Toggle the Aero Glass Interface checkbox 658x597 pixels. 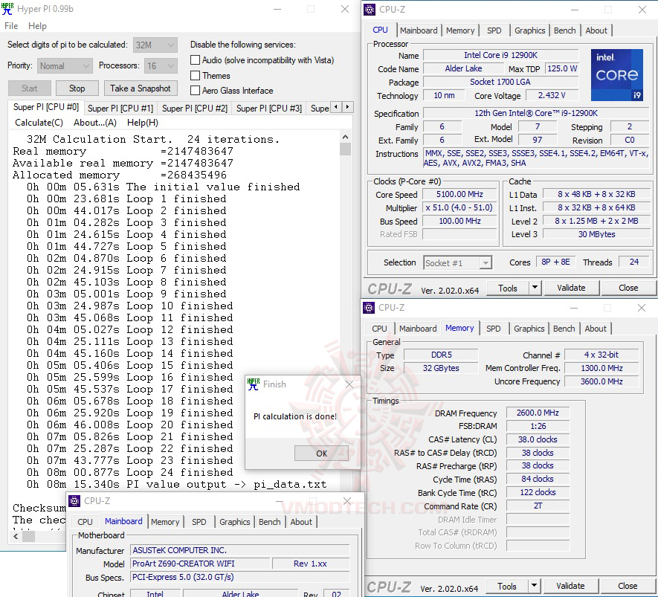coord(195,90)
